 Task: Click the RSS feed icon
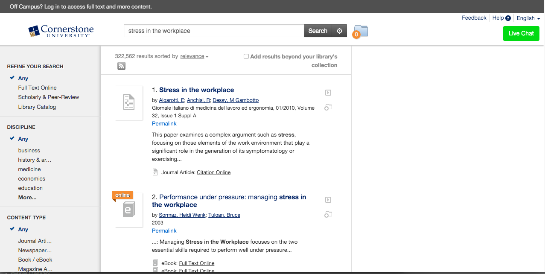click(122, 66)
